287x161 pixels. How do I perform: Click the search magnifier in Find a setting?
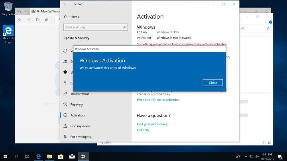click(125, 27)
